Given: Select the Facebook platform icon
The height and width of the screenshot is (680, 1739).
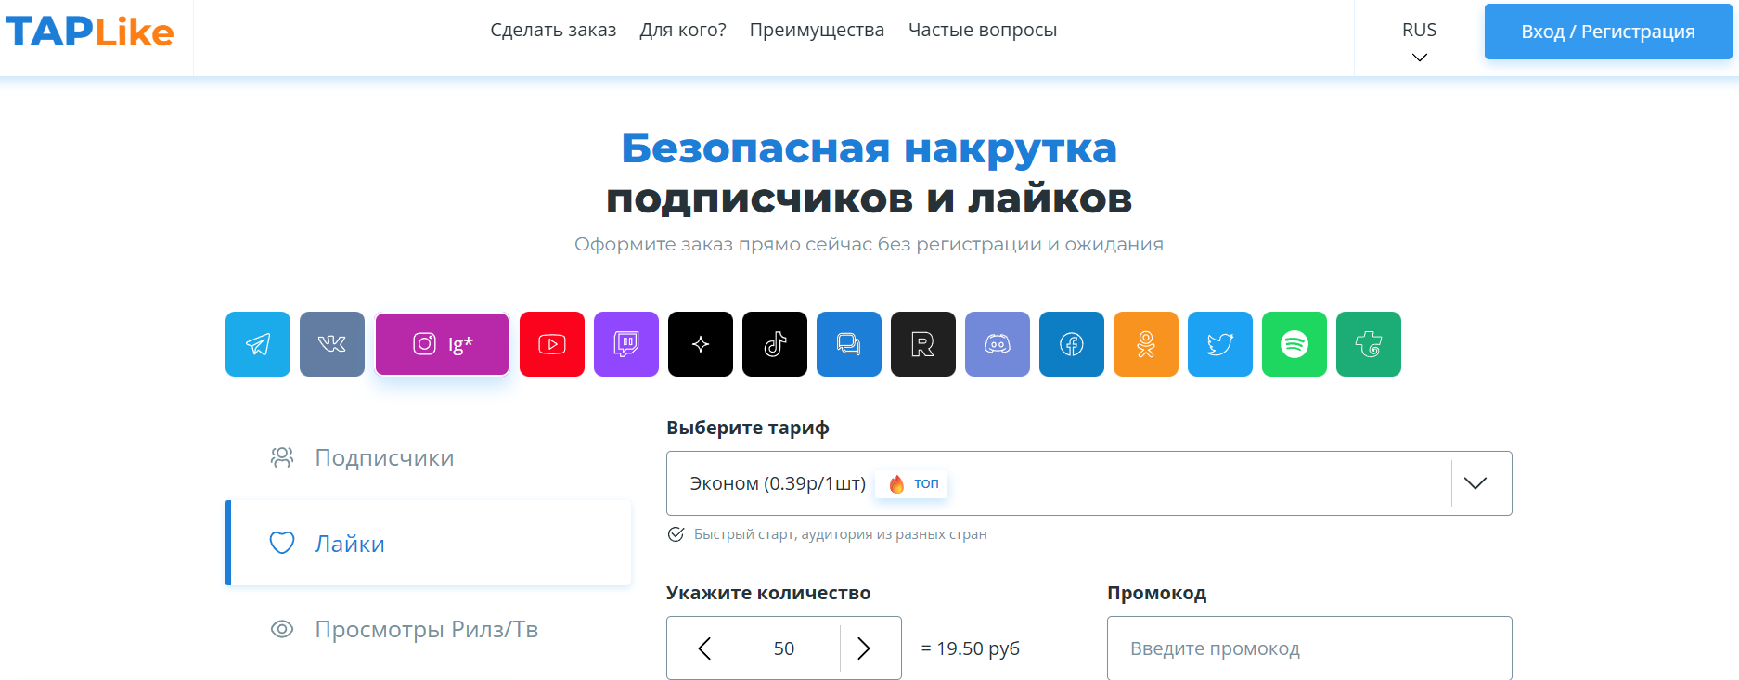Looking at the screenshot, I should click(1072, 344).
